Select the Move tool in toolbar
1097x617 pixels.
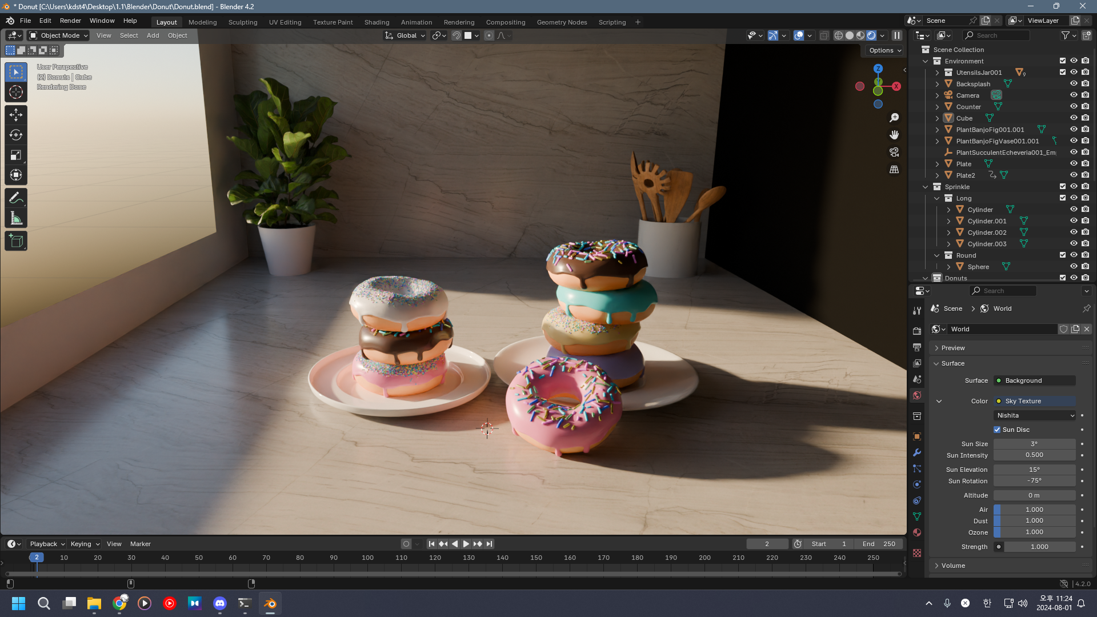[16, 115]
